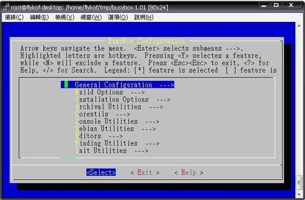This screenshot has height=200, width=305.
Task: Open Build Options submenu
Action: coord(110,92)
